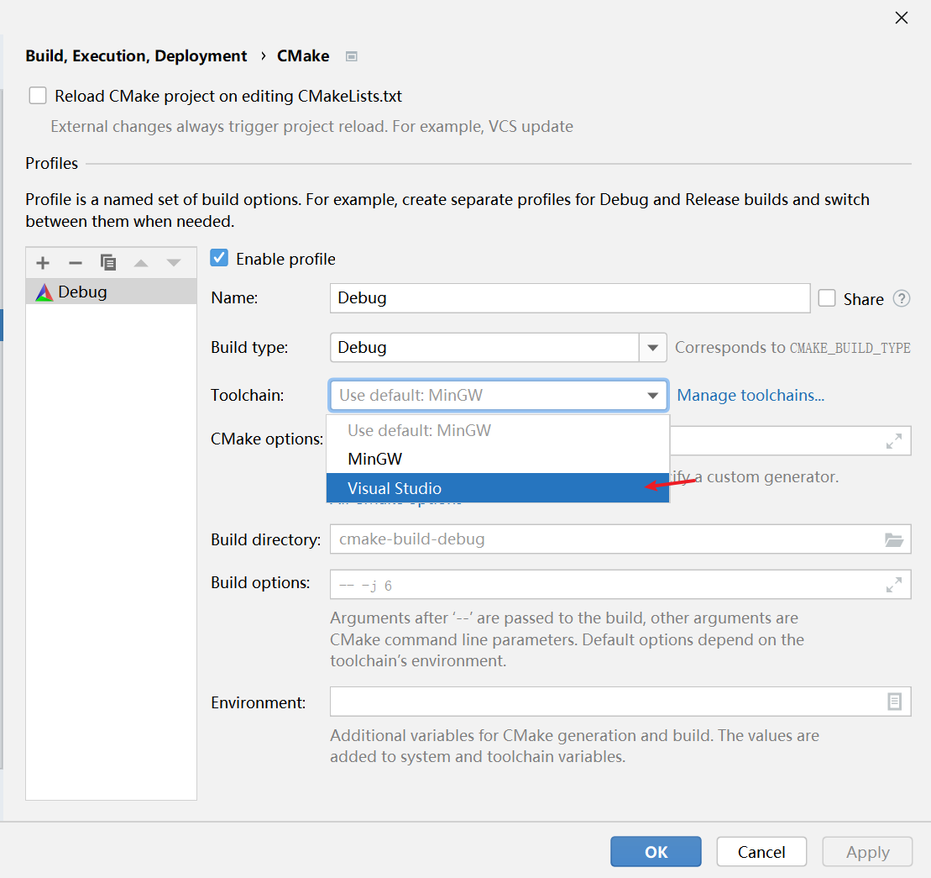Click the CMake breadcrumb title

(x=303, y=55)
